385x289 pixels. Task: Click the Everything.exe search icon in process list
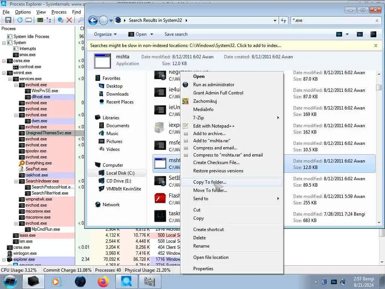[22, 163]
